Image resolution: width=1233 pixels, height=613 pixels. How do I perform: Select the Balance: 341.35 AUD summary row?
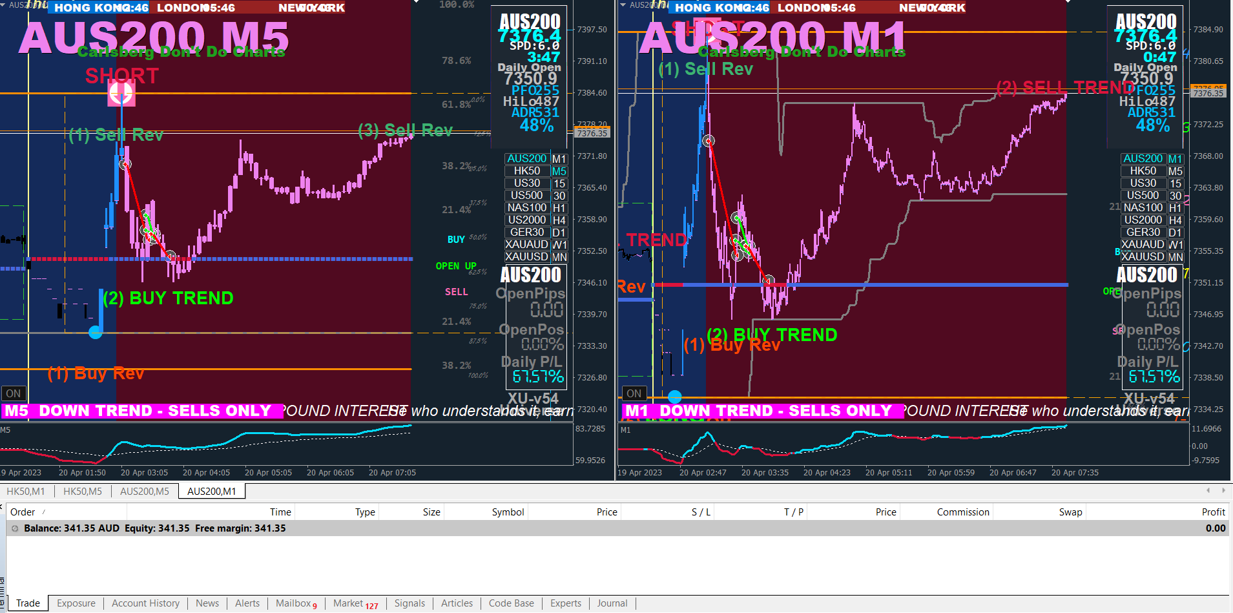click(617, 528)
